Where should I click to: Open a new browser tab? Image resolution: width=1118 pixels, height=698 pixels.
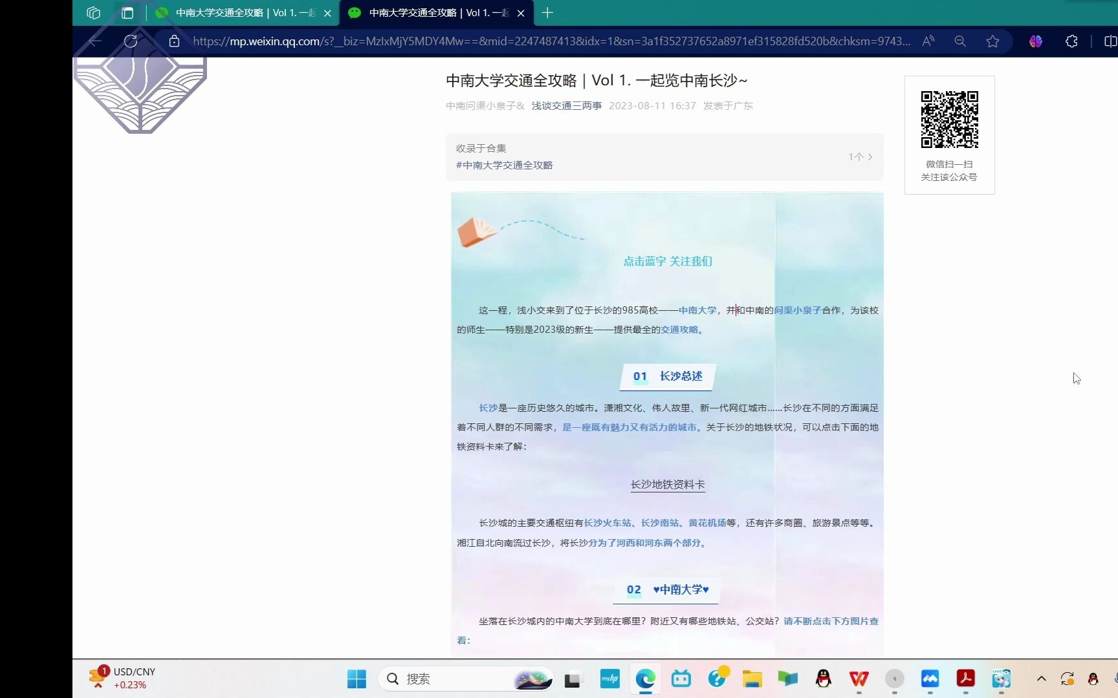547,13
